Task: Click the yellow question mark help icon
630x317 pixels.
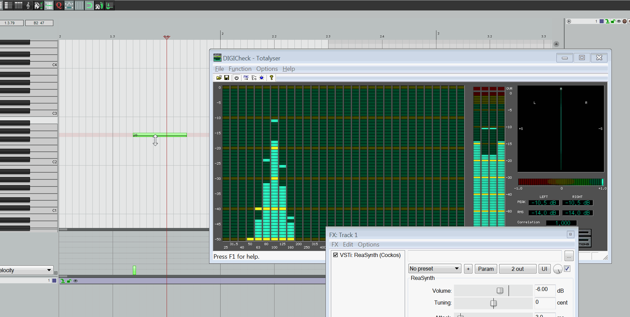Action: coord(271,78)
